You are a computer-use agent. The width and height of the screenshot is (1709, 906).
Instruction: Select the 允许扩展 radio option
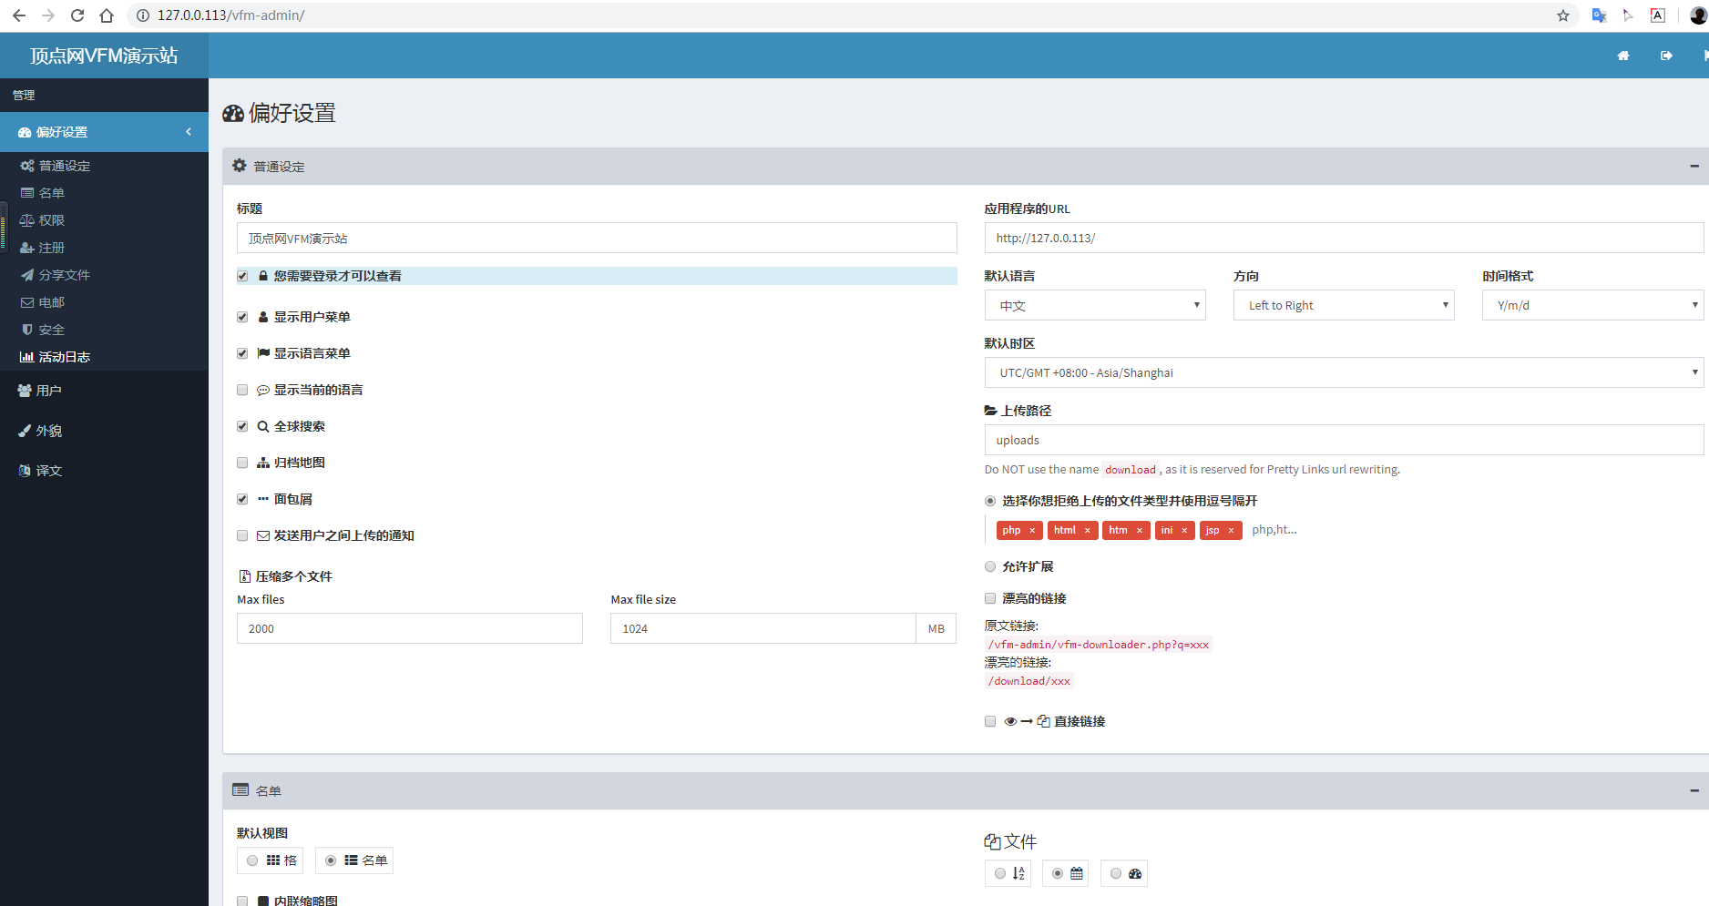click(x=990, y=566)
